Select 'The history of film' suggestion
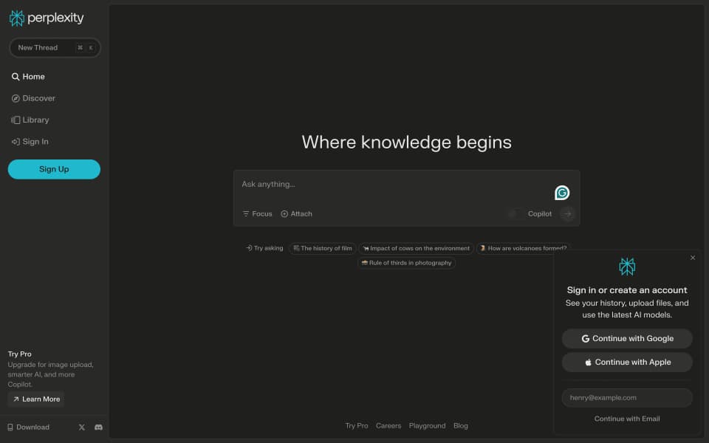This screenshot has height=443, width=709. (x=323, y=248)
